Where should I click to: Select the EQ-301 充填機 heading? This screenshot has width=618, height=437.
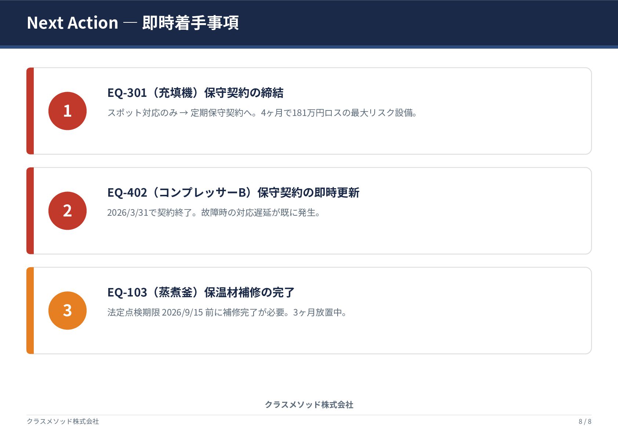[195, 93]
